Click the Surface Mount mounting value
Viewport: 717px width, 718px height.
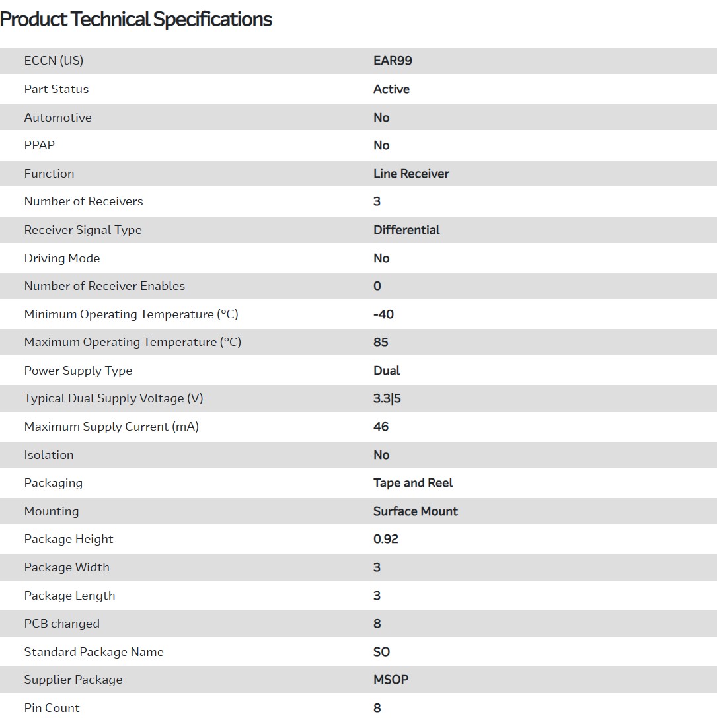415,511
